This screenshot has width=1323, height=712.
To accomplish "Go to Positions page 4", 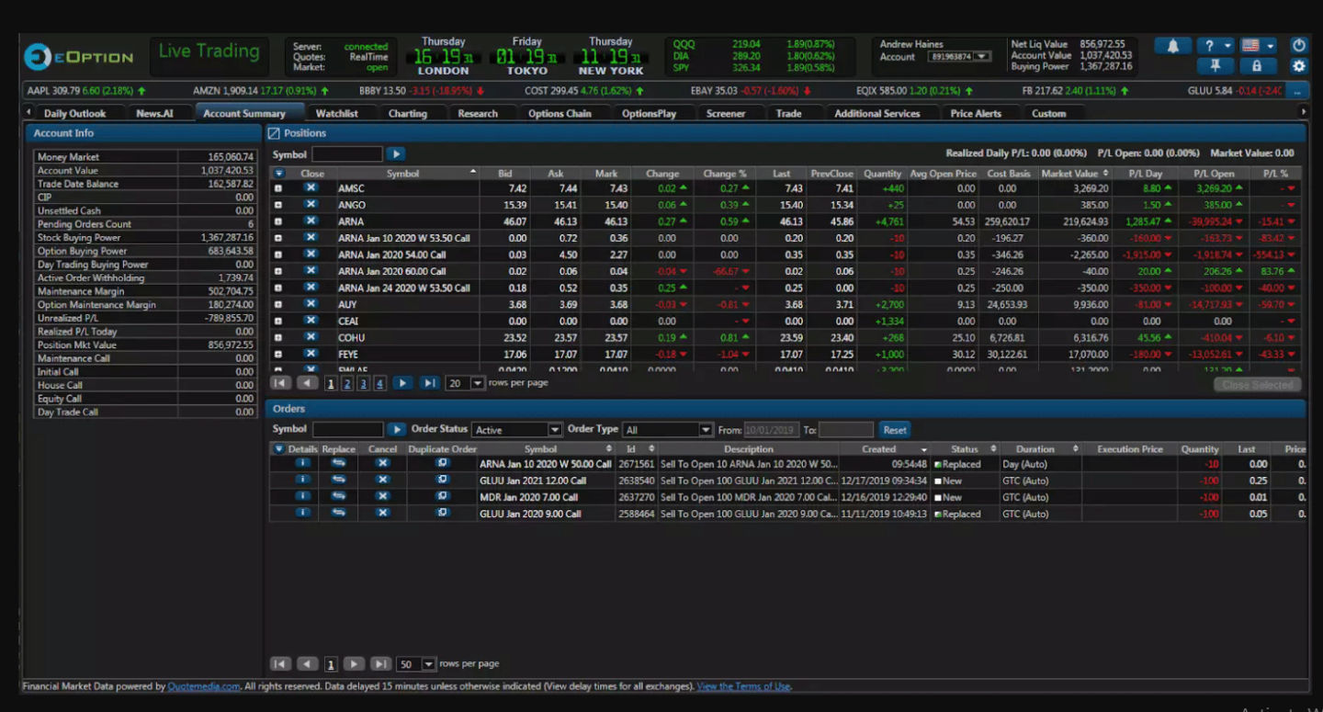I will click(x=379, y=383).
